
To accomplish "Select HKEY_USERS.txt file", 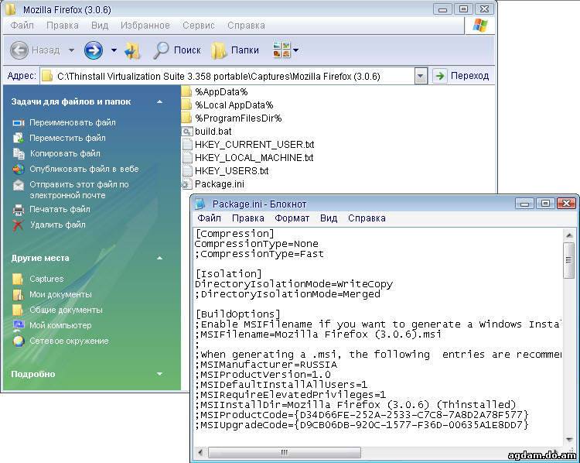I will [225, 171].
